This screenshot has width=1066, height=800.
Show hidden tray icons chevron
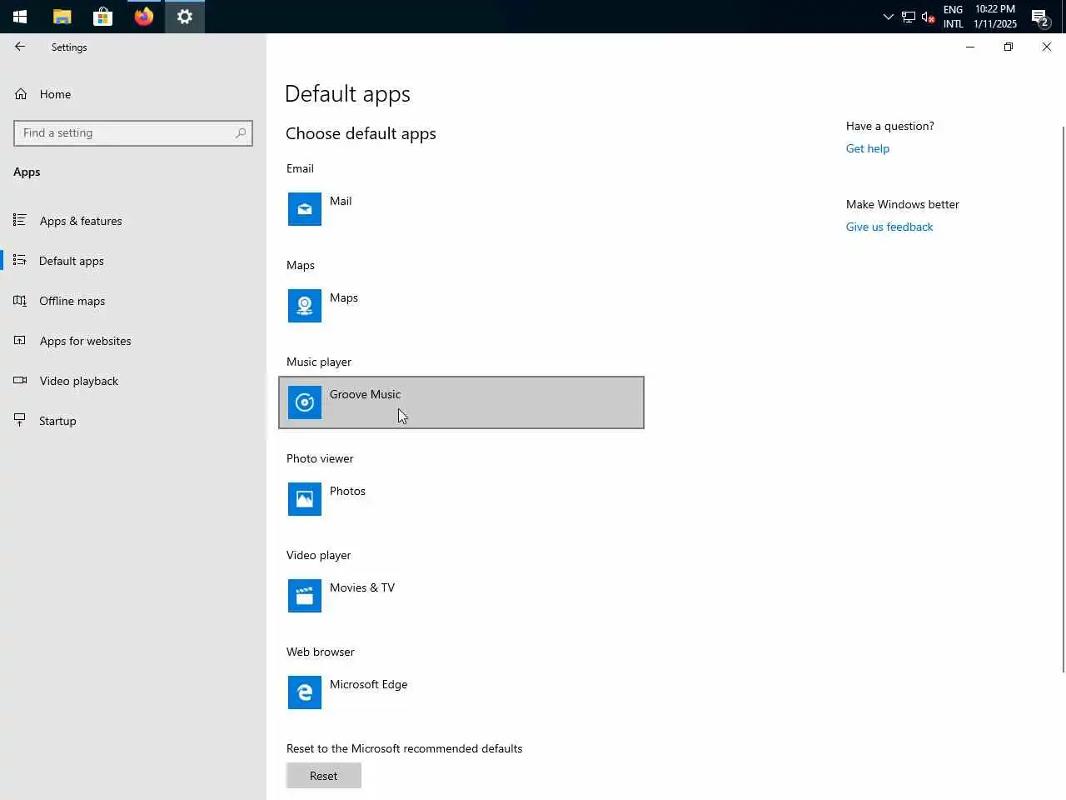[x=888, y=17]
